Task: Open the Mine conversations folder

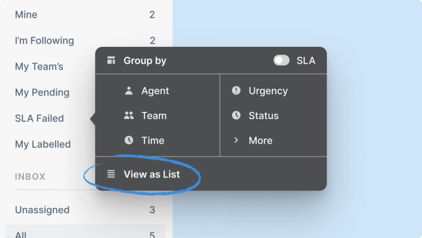Action: [x=26, y=15]
